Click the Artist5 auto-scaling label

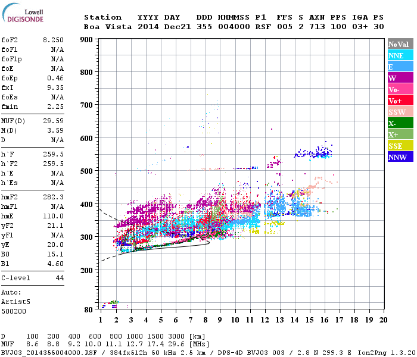[15, 302]
